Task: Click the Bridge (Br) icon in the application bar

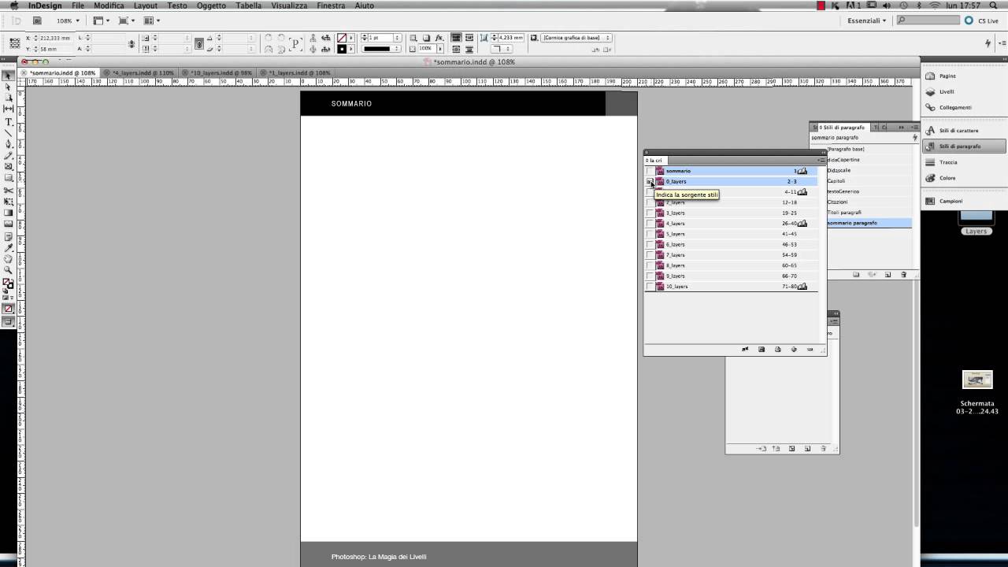Action: tap(36, 20)
